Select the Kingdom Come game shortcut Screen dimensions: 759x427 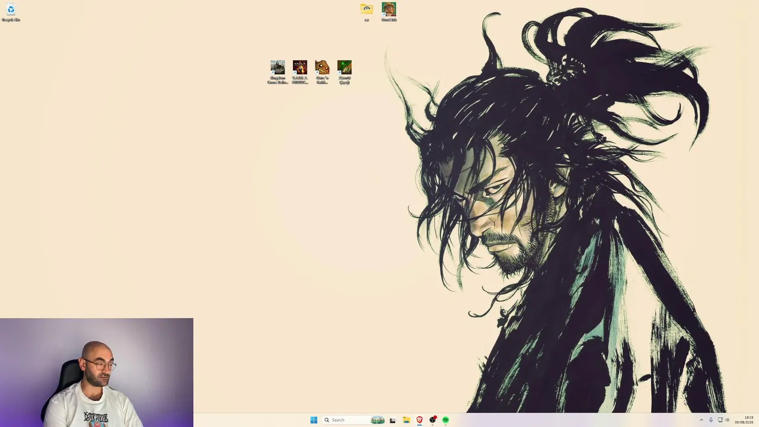point(278,72)
